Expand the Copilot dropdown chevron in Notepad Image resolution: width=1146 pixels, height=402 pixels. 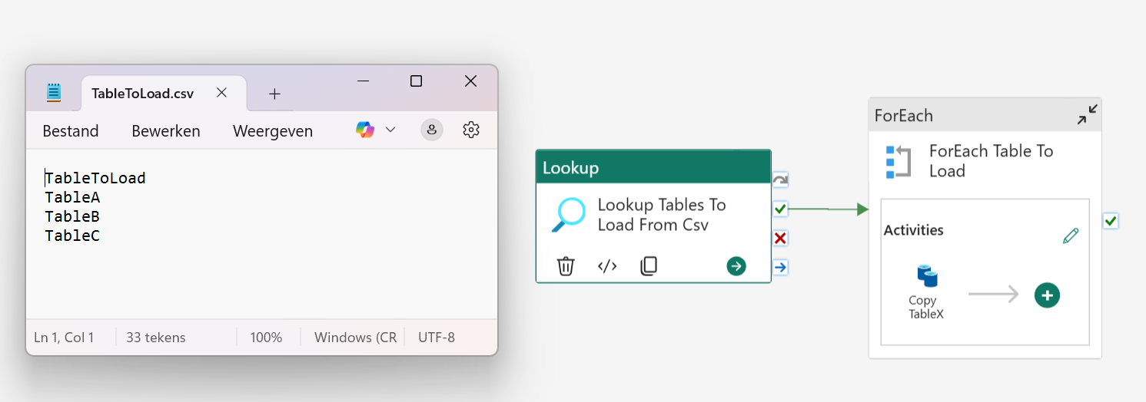pyautogui.click(x=390, y=130)
